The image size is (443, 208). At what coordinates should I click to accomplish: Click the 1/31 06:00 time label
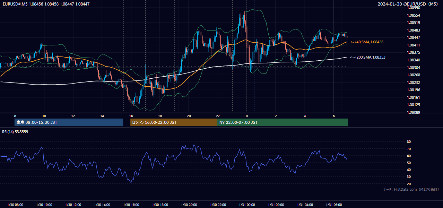[x=334, y=205]
